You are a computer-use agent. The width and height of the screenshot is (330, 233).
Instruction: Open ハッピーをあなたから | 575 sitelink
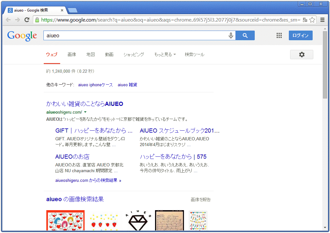coord(173,157)
